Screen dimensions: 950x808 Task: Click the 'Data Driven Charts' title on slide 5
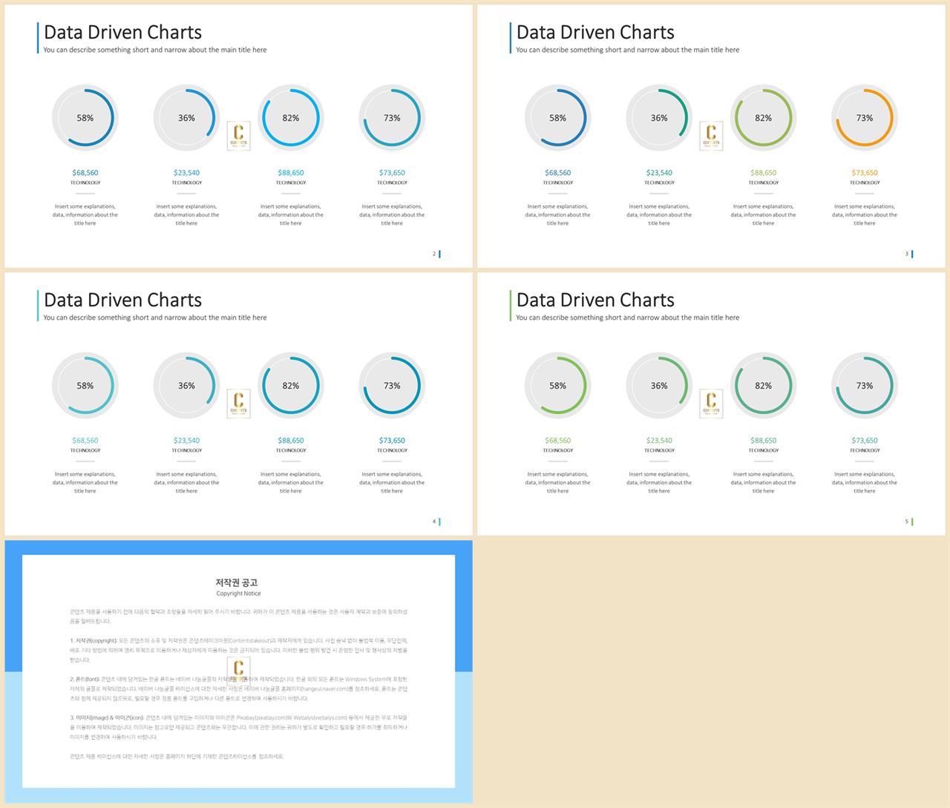pyautogui.click(x=595, y=300)
